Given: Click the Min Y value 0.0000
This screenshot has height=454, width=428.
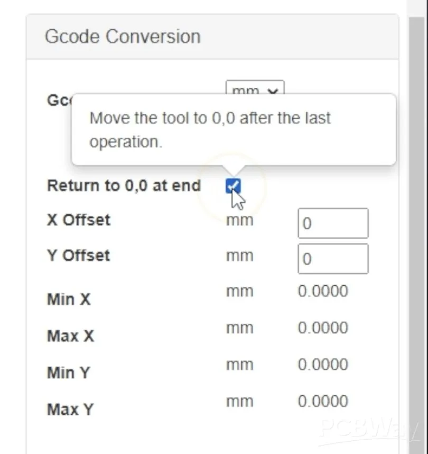Looking at the screenshot, I should 323,365.
